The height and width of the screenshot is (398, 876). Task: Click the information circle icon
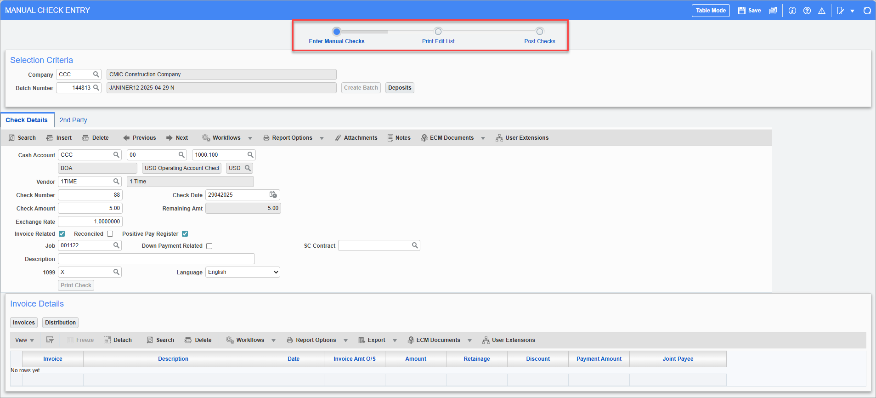(x=792, y=11)
